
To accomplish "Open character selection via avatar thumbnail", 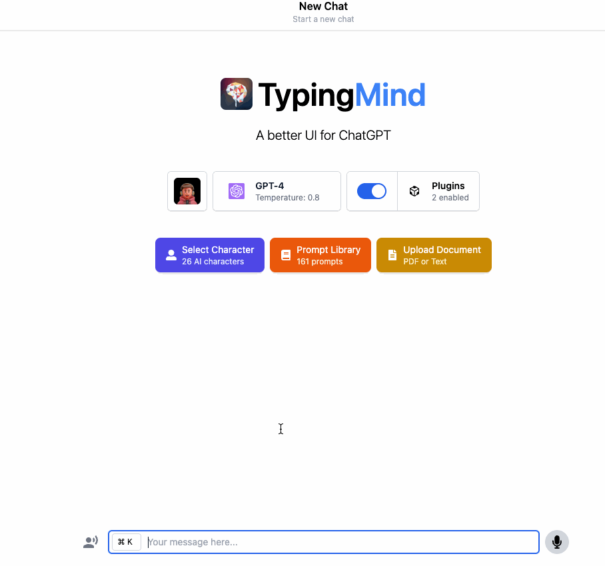I will point(187,191).
